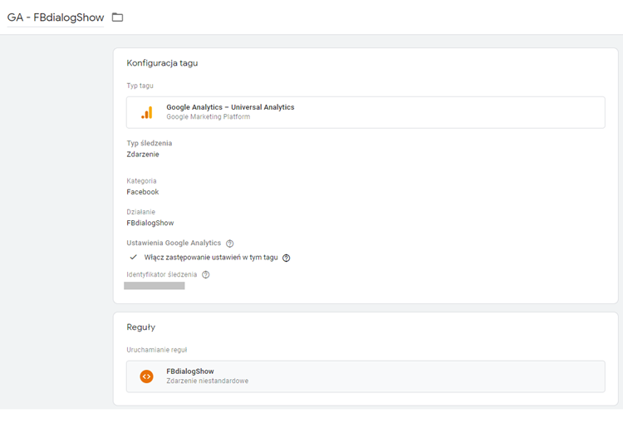Viewport: 623px width, 433px height.
Task: Open help icon next to Włącz zastępowanie
Action: click(287, 258)
